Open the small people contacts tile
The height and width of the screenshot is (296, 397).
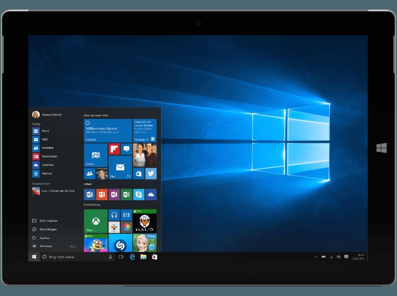89,173
